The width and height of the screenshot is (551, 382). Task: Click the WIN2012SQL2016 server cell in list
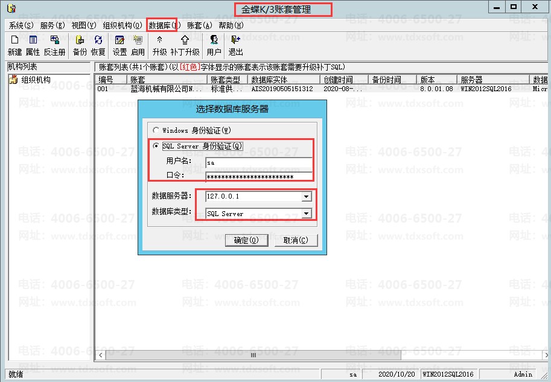tap(486, 89)
